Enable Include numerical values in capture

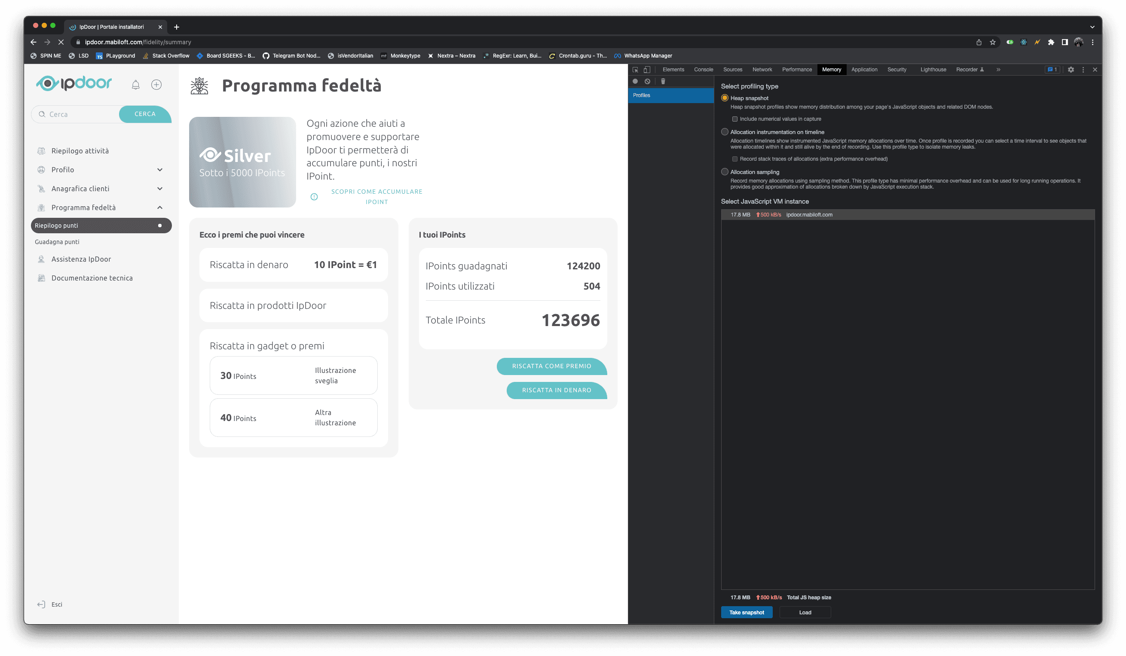734,119
